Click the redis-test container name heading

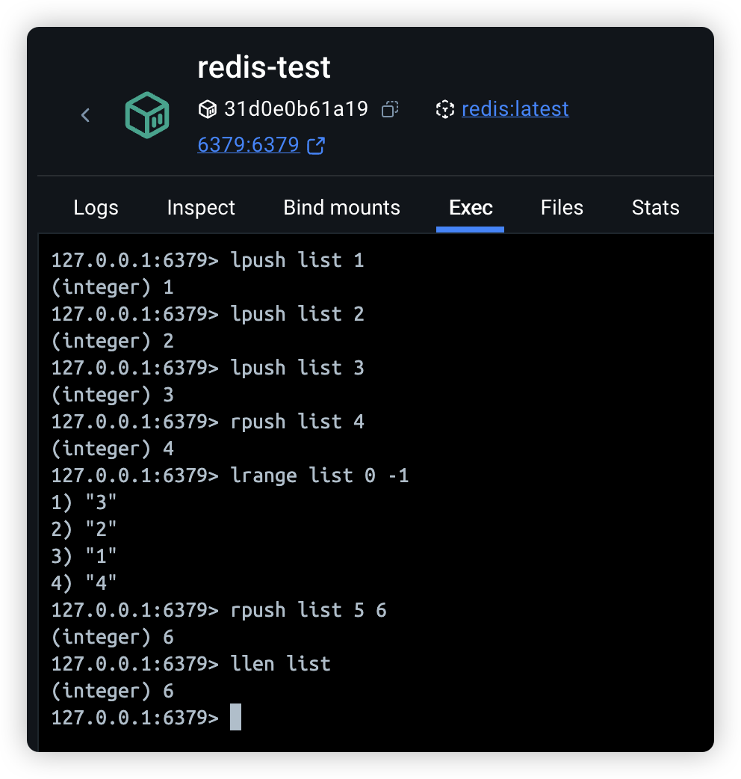264,68
